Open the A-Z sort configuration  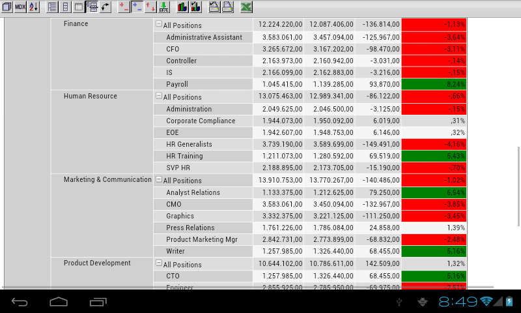click(34, 7)
